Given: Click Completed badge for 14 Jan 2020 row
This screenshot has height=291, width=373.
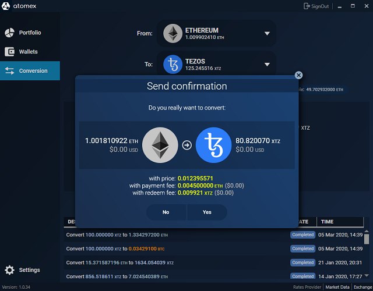Looking at the screenshot, I should coord(303,276).
